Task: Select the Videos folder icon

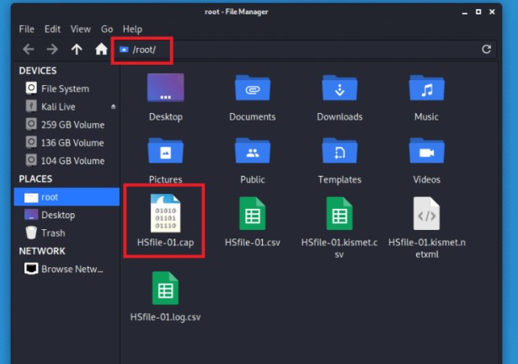Action: tap(426, 151)
